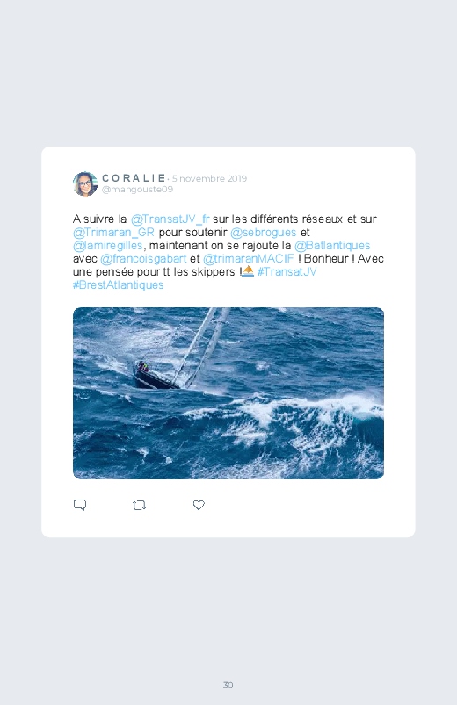Open the sailboat in rough sea photo
This screenshot has height=705, width=457.
[x=228, y=393]
